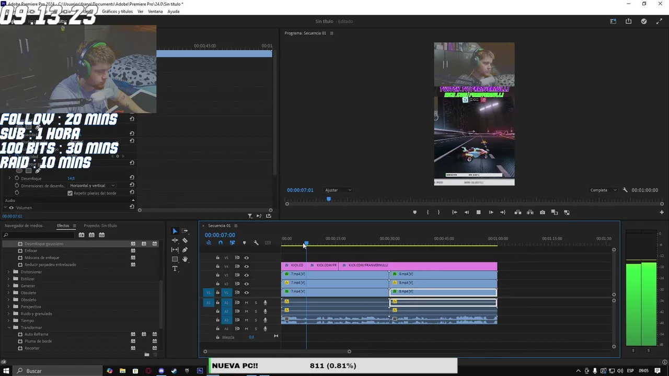Go to In point in Program monitor

click(x=455, y=213)
